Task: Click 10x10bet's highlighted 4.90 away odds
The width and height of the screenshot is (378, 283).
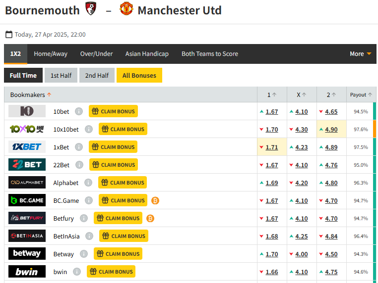Action: (331, 129)
